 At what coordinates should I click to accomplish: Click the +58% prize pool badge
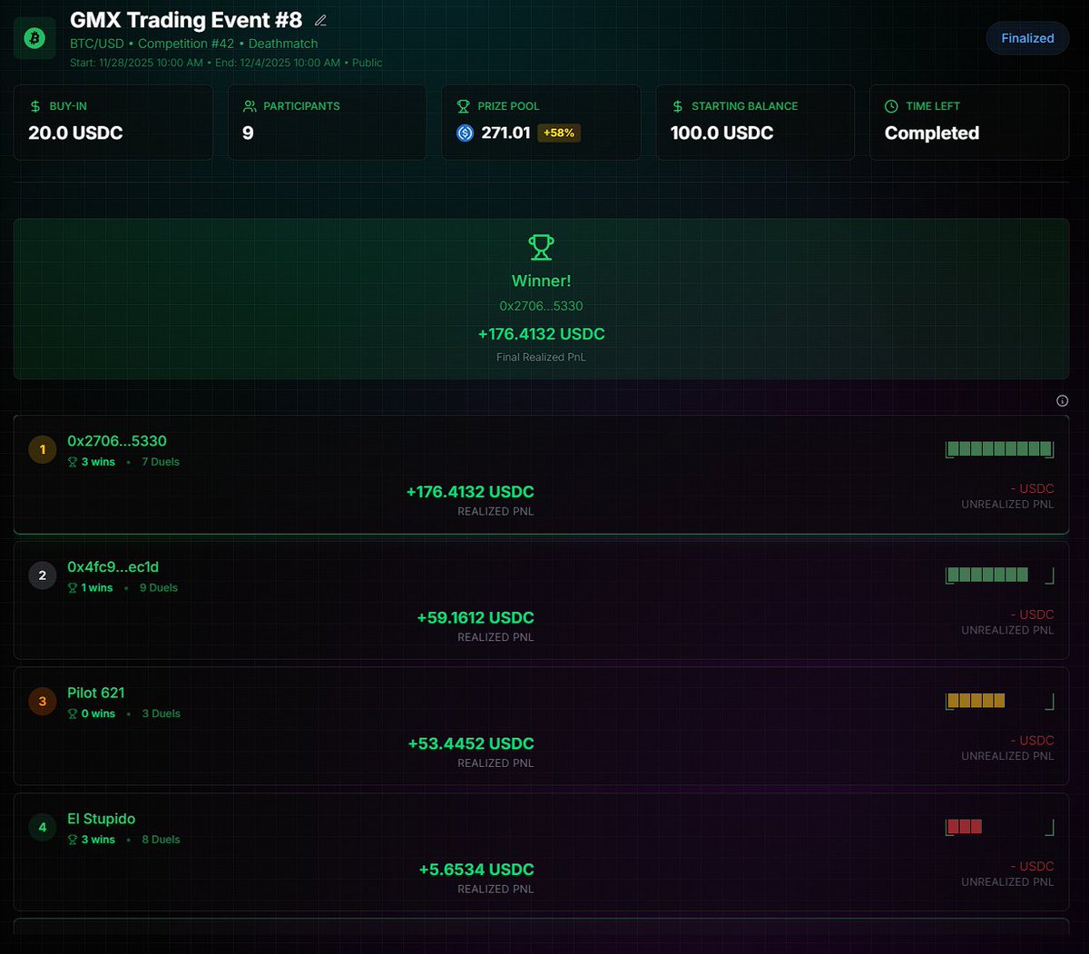559,133
